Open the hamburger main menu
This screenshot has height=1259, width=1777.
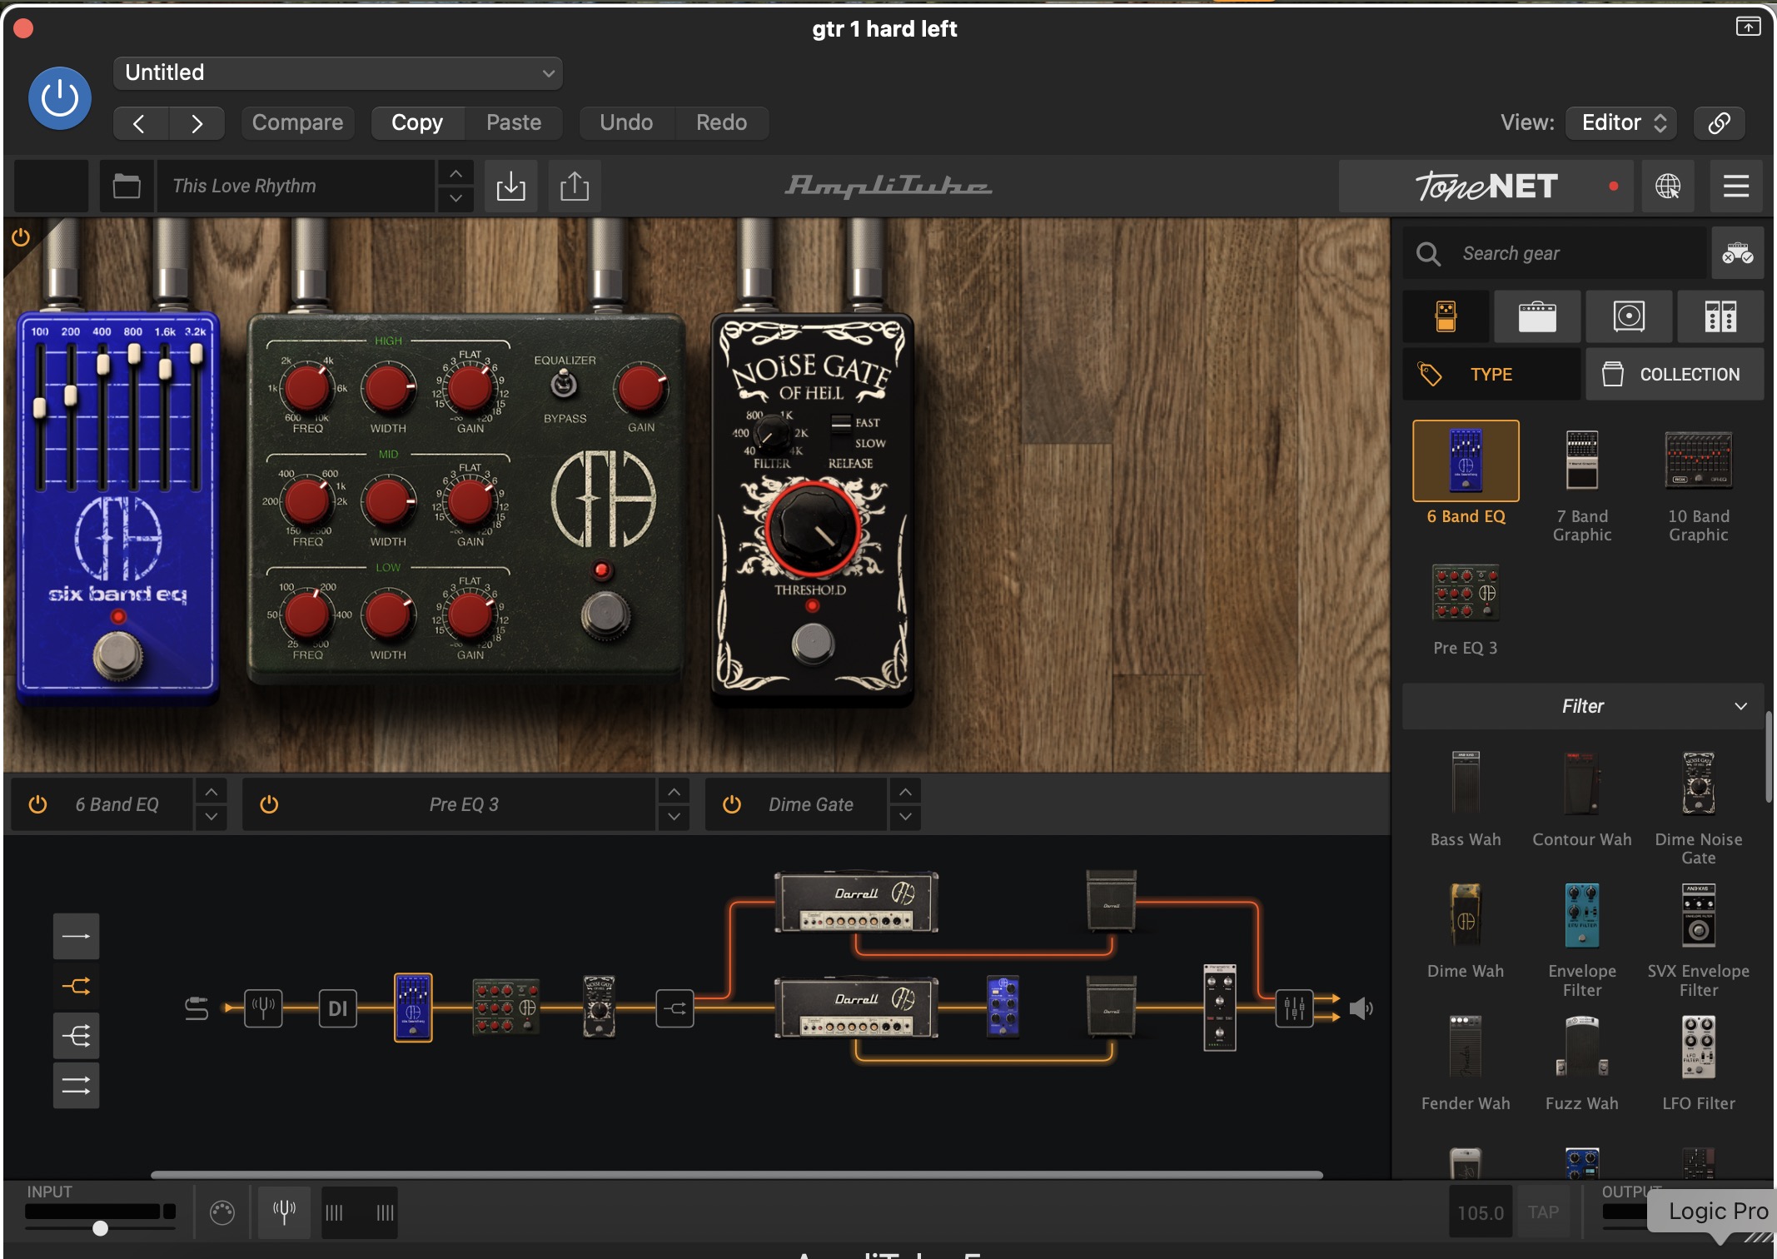pyautogui.click(x=1735, y=187)
